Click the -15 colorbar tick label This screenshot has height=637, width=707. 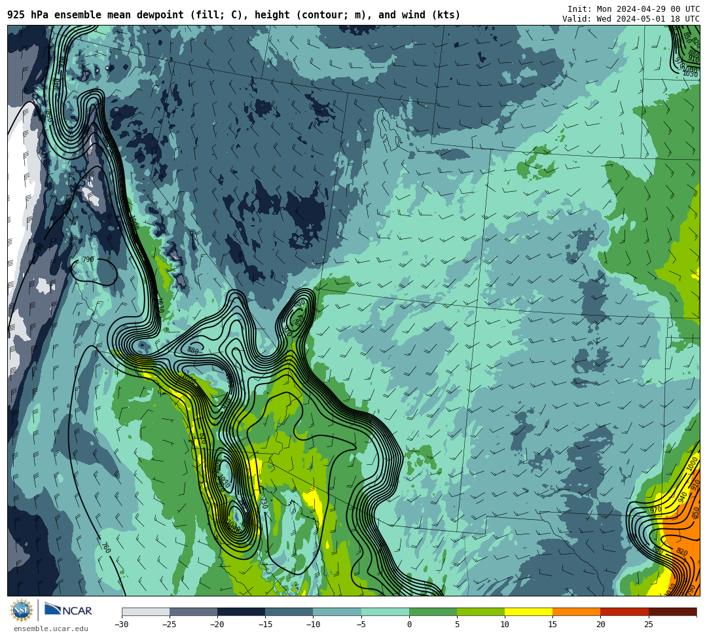click(265, 625)
